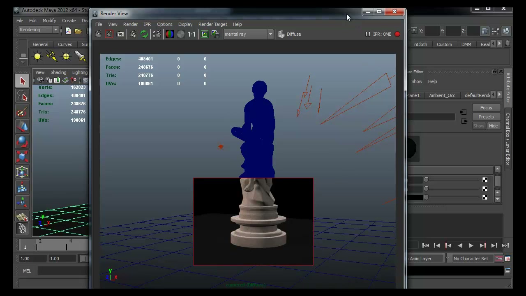This screenshot has height=296, width=526.
Task: Open the Render Target menu
Action: (212, 24)
